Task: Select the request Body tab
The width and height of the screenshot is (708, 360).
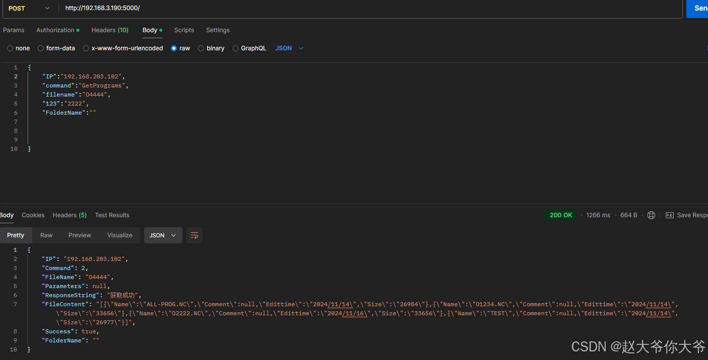Action: click(152, 30)
